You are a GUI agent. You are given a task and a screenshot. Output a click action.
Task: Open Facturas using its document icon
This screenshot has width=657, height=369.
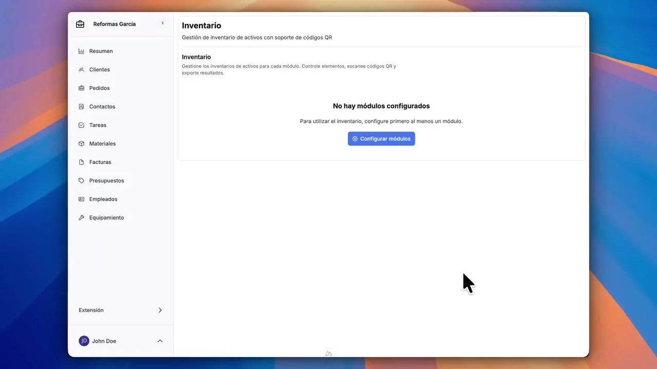tap(82, 161)
